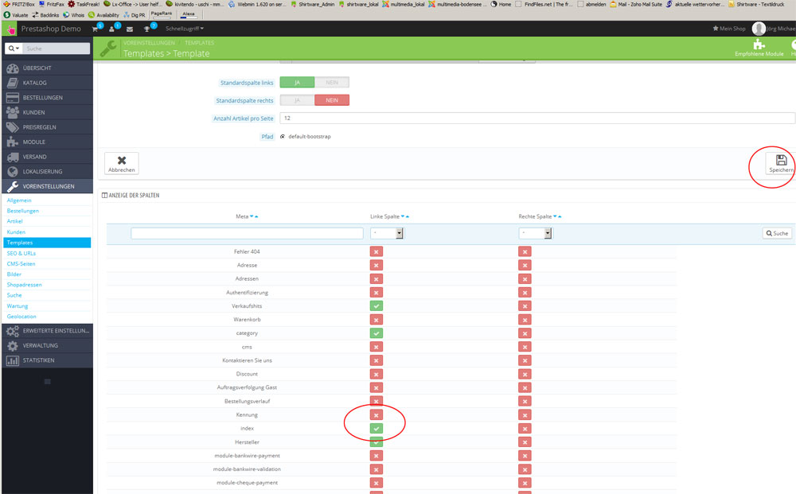This screenshot has height=494, width=796.
Task: Focus the sidebar Suche search box
Action: pos(57,49)
